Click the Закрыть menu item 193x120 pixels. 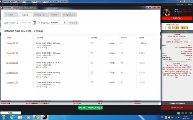click(52, 4)
